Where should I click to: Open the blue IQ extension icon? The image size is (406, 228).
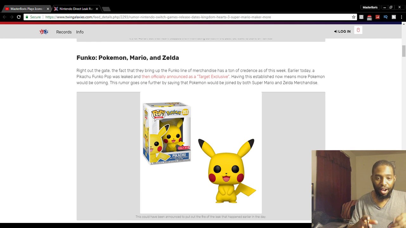(386, 17)
